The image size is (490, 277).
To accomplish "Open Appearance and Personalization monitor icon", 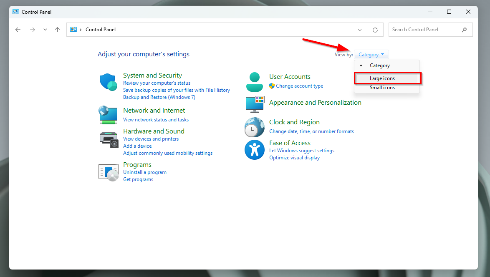I will (255, 104).
